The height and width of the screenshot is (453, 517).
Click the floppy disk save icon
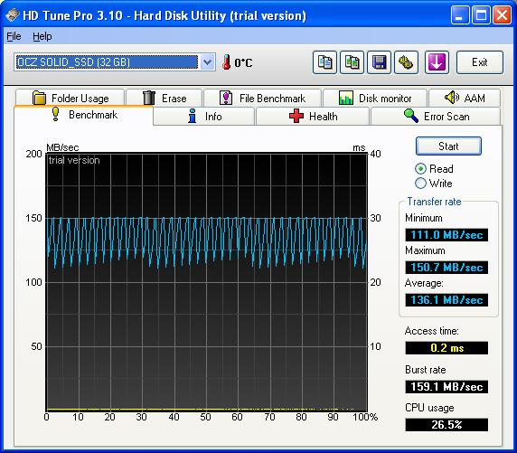[x=380, y=62]
